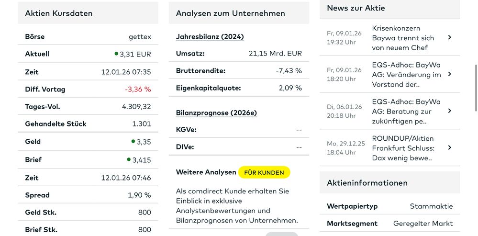Open ROUNDUP Aktien Frankfurt Schluss headline
Image resolution: width=478 pixels, height=236 pixels.
pos(402,148)
